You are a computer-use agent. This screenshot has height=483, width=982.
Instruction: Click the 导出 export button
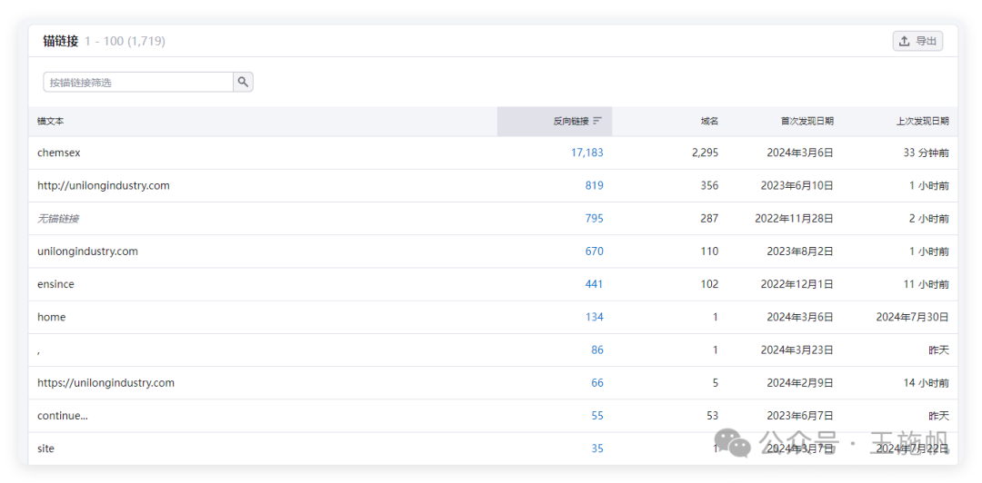917,41
